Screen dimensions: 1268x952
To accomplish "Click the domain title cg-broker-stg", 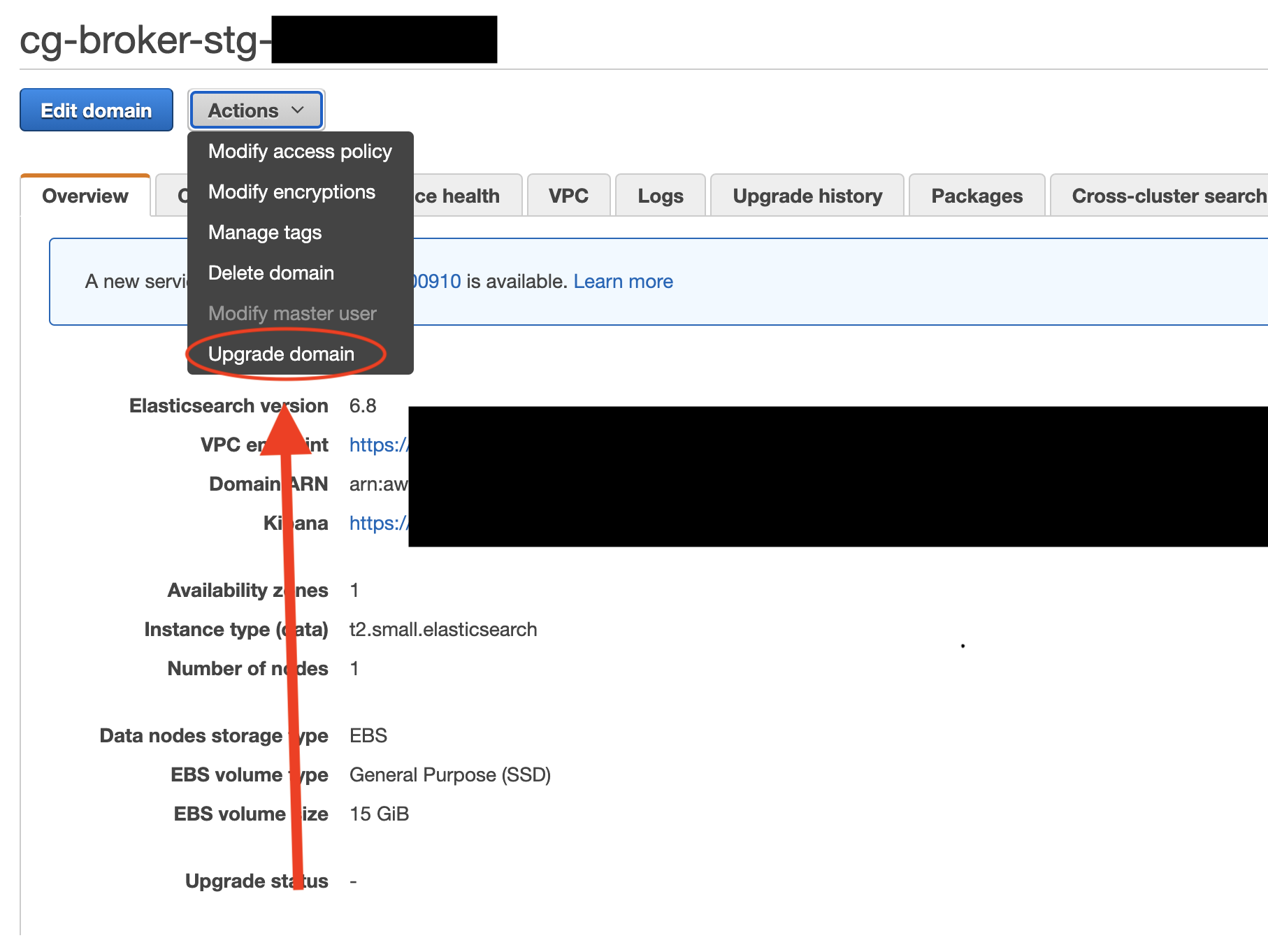I will point(145,40).
